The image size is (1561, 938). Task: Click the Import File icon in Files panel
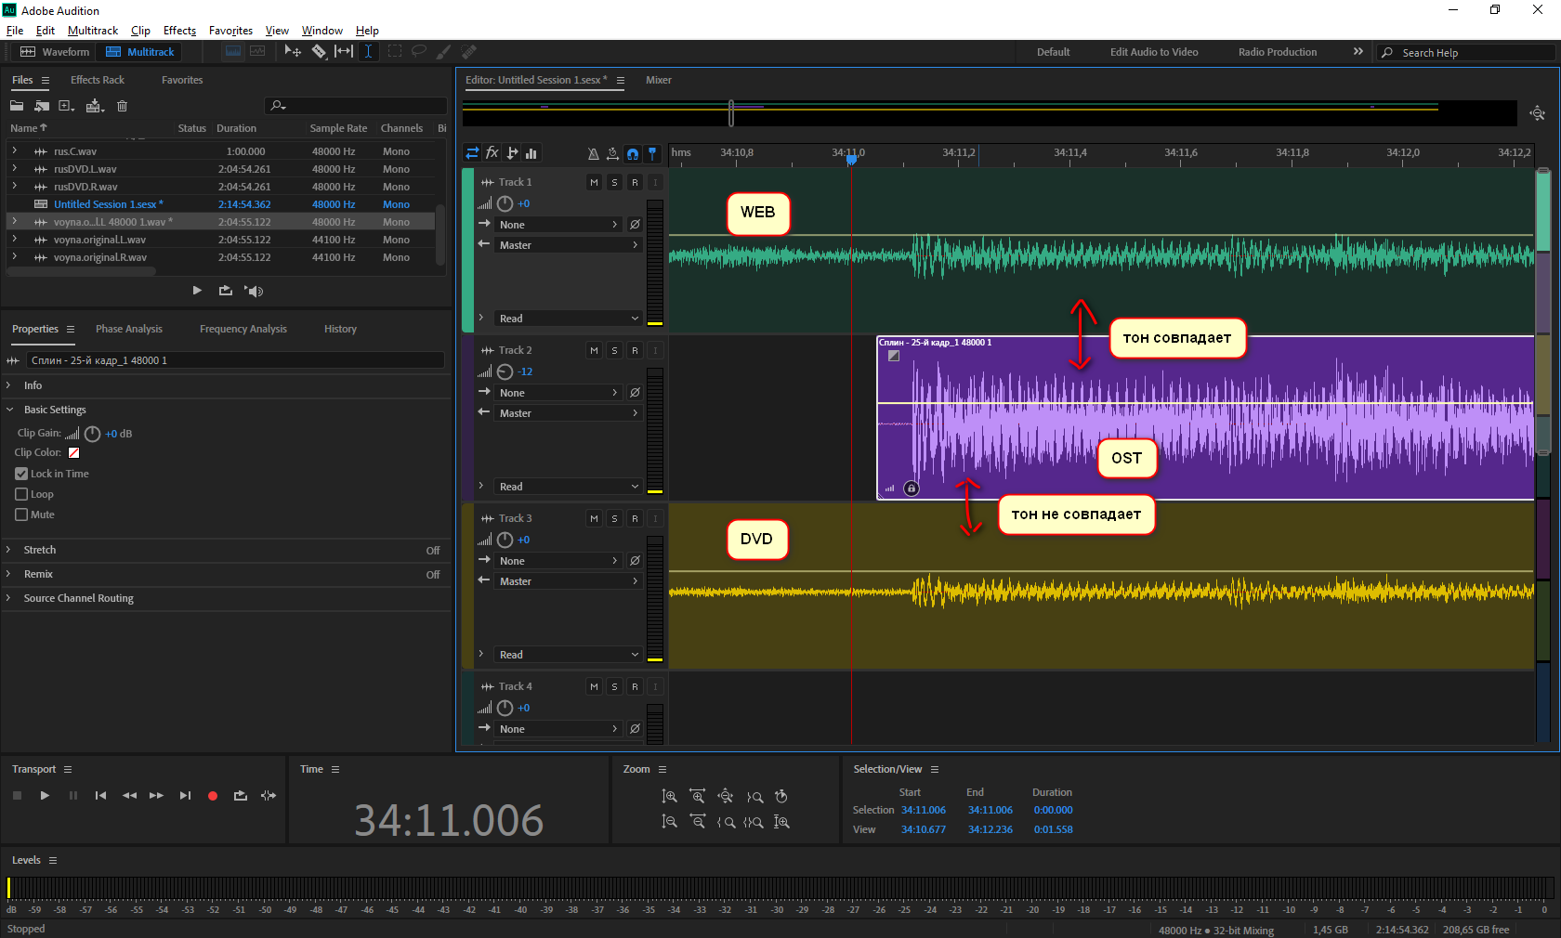(42, 106)
